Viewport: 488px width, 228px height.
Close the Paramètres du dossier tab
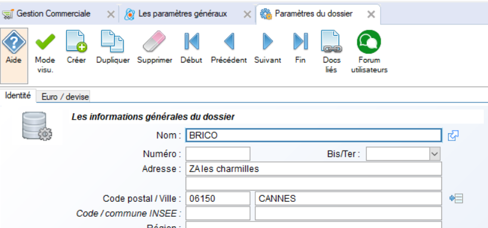coord(371,14)
